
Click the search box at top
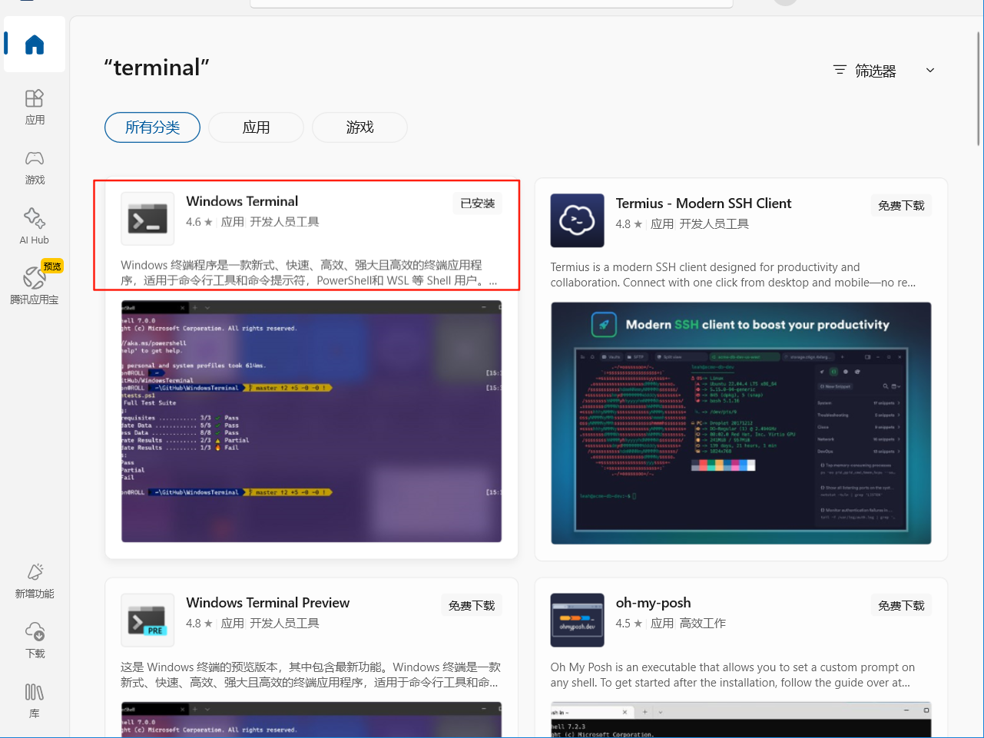click(x=492, y=3)
